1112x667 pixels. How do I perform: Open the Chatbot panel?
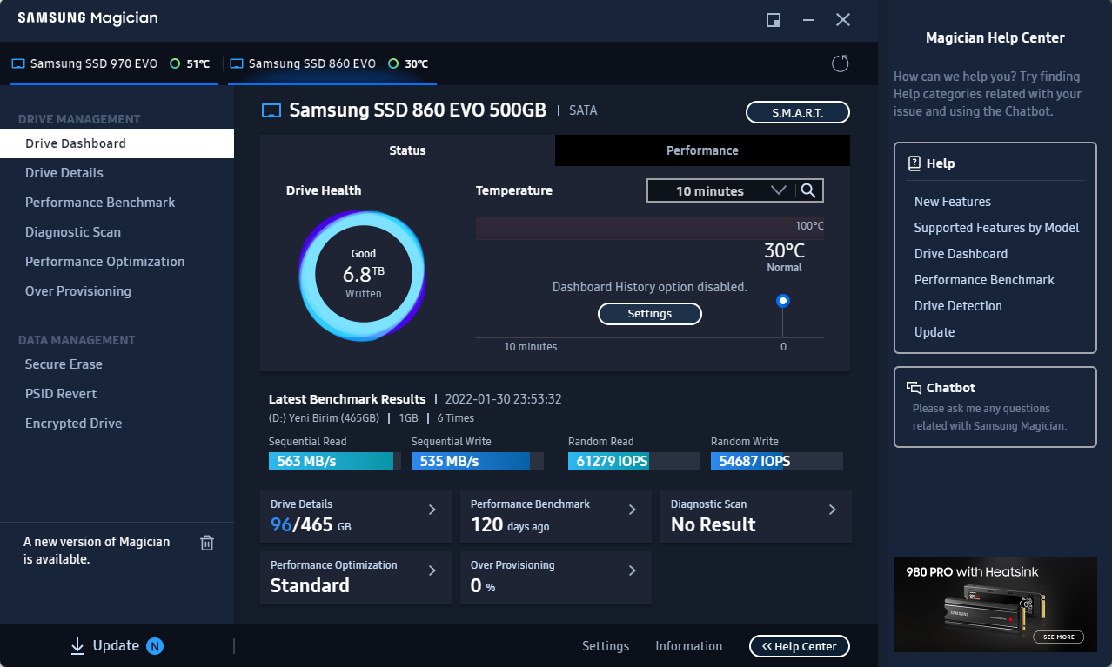coord(995,407)
